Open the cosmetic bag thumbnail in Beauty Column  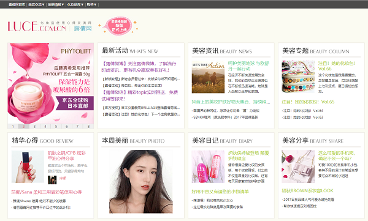point(298,77)
